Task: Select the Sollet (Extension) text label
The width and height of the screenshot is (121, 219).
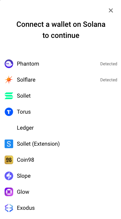Action: click(x=38, y=144)
